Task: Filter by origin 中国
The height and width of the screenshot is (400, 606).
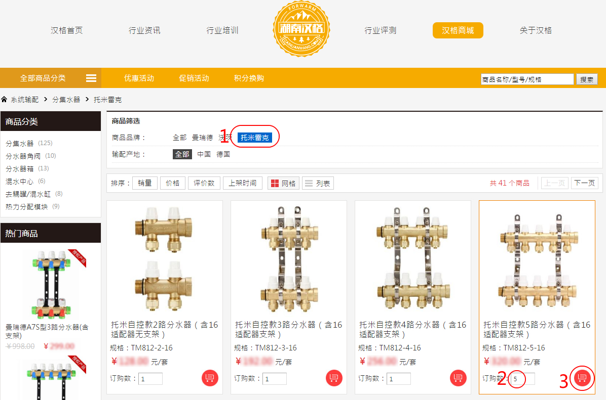Action: [x=204, y=154]
